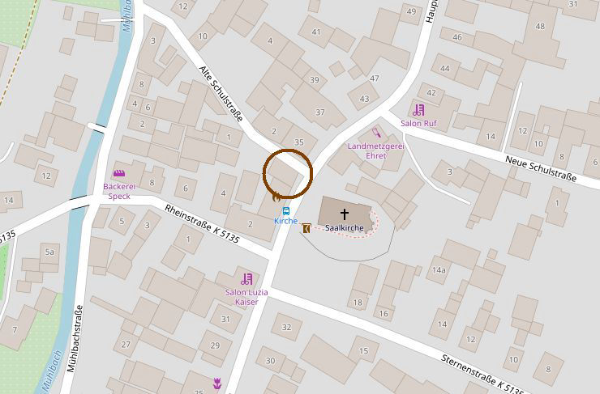Screen dimensions: 600x394
Task: Click the brown information board icon
Action: [306, 228]
